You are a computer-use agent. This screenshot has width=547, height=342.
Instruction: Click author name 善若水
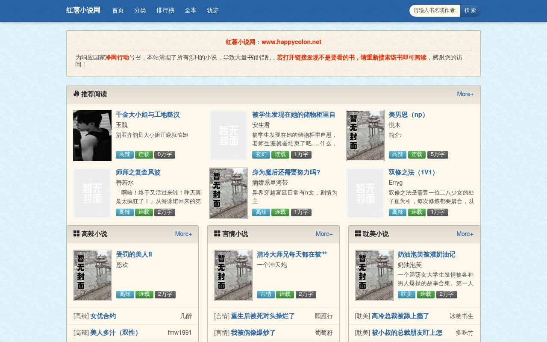pos(125,183)
